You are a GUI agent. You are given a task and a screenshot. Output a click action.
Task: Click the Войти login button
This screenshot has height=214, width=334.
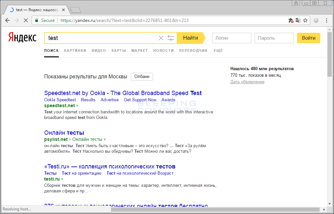tap(309, 38)
